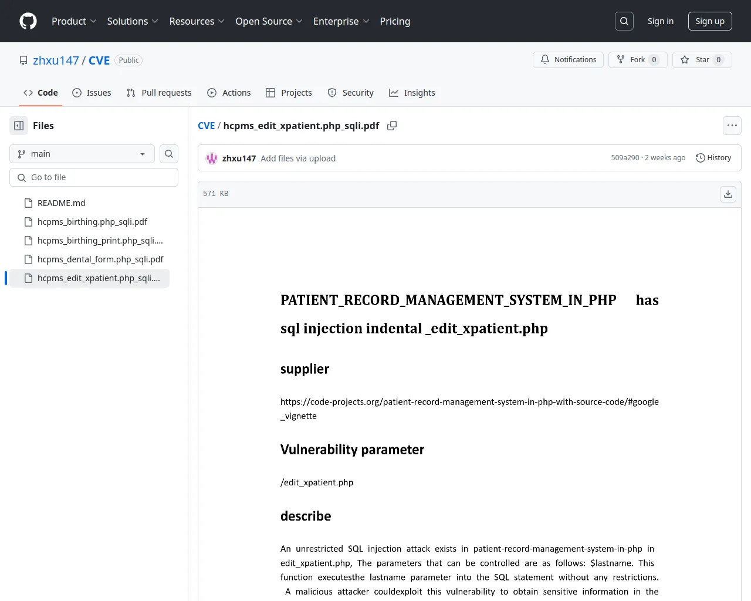Viewport: 751px width, 601px height.
Task: View the file History
Action: (x=713, y=158)
